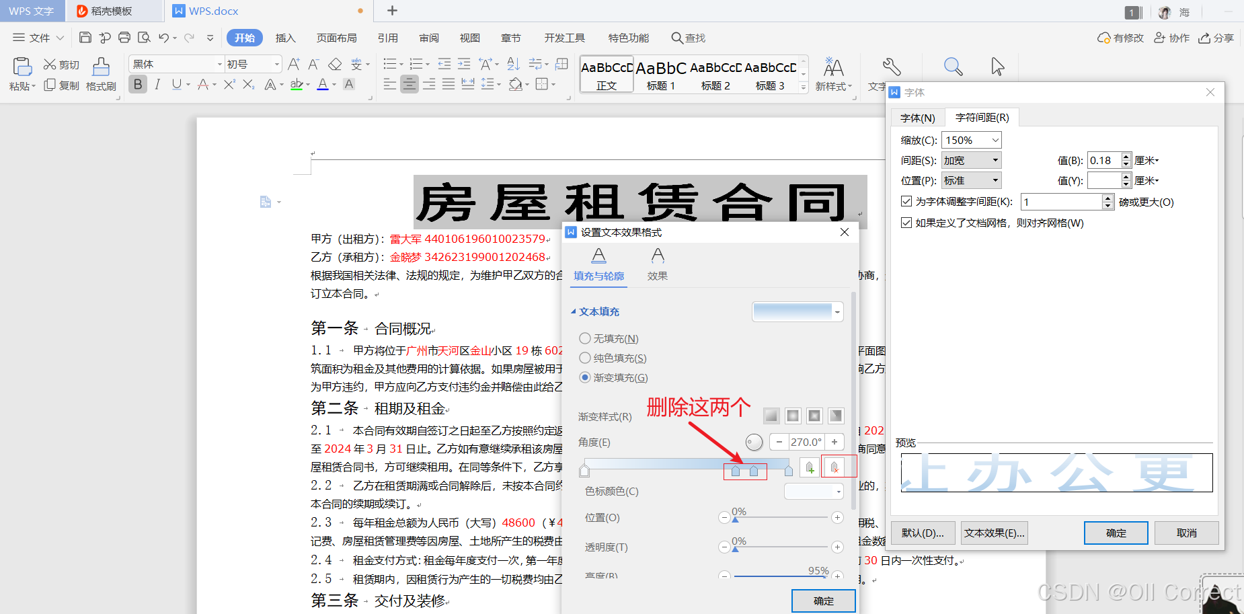Click the 透明度 slider track

pos(781,547)
